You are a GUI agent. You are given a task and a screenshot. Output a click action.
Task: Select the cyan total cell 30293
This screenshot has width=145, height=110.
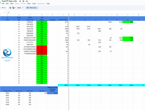[63, 85]
